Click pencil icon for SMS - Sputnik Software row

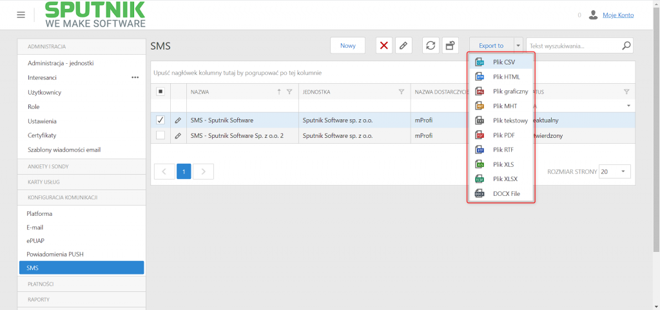[178, 121]
